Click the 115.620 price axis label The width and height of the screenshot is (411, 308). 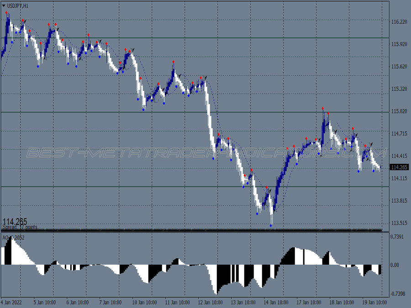399,67
